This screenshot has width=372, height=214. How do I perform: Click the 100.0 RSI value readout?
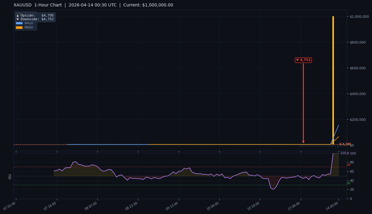coord(345,153)
